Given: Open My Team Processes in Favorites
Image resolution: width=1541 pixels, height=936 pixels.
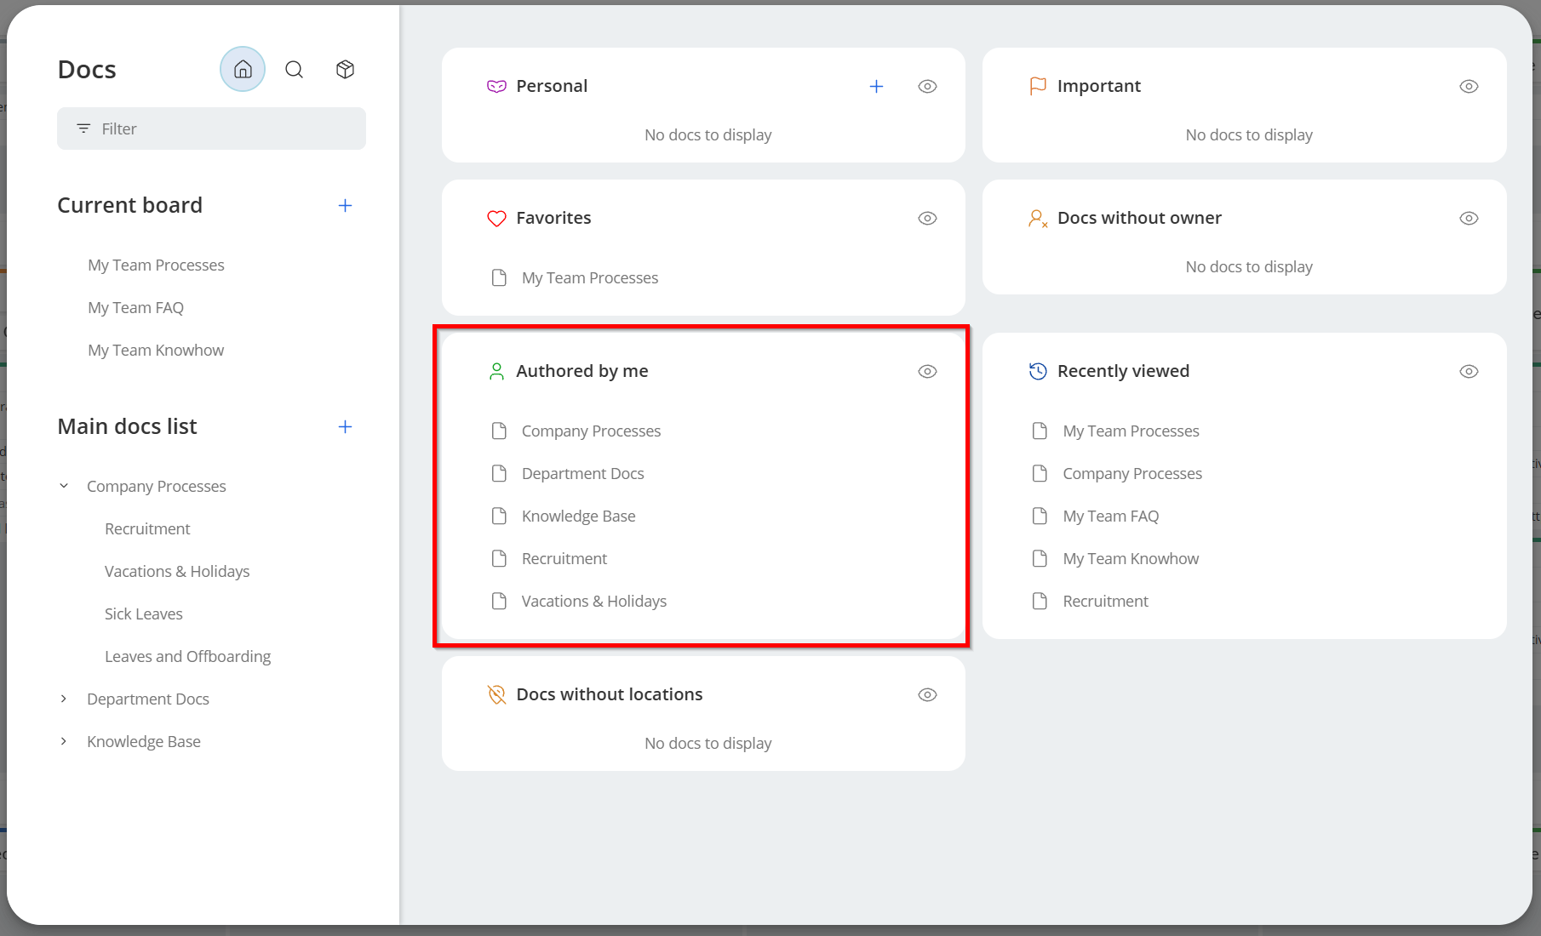Looking at the screenshot, I should click(589, 277).
